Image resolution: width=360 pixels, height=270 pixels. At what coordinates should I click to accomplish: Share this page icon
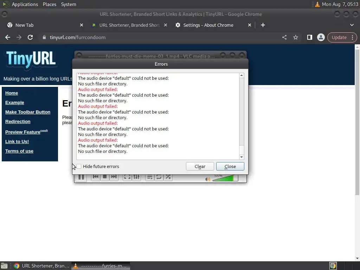[284, 37]
